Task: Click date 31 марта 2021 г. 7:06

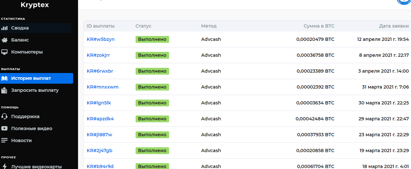Action: coord(385,87)
